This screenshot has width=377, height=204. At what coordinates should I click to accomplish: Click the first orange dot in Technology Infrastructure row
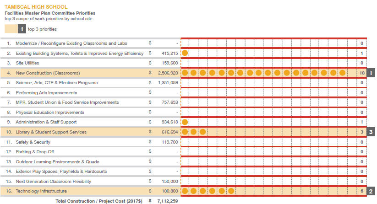[x=185, y=191]
